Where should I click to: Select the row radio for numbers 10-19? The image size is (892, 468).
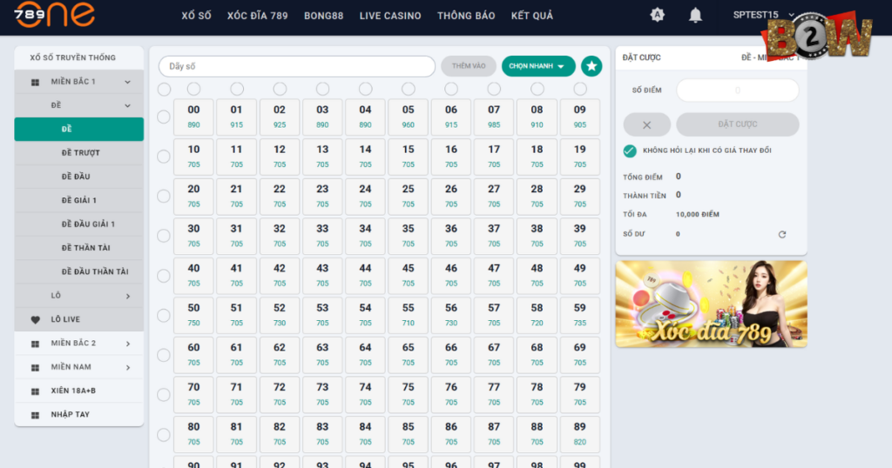(164, 157)
